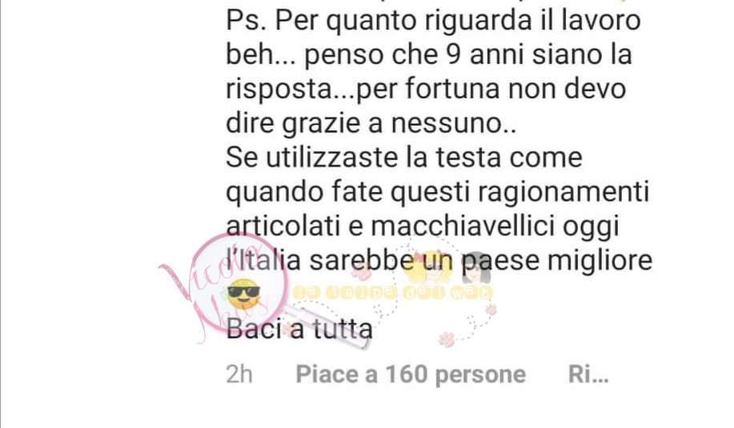Image resolution: width=734 pixels, height=428 pixels.
Task: Click the closing text "Baci a tutta"
Action: (299, 330)
